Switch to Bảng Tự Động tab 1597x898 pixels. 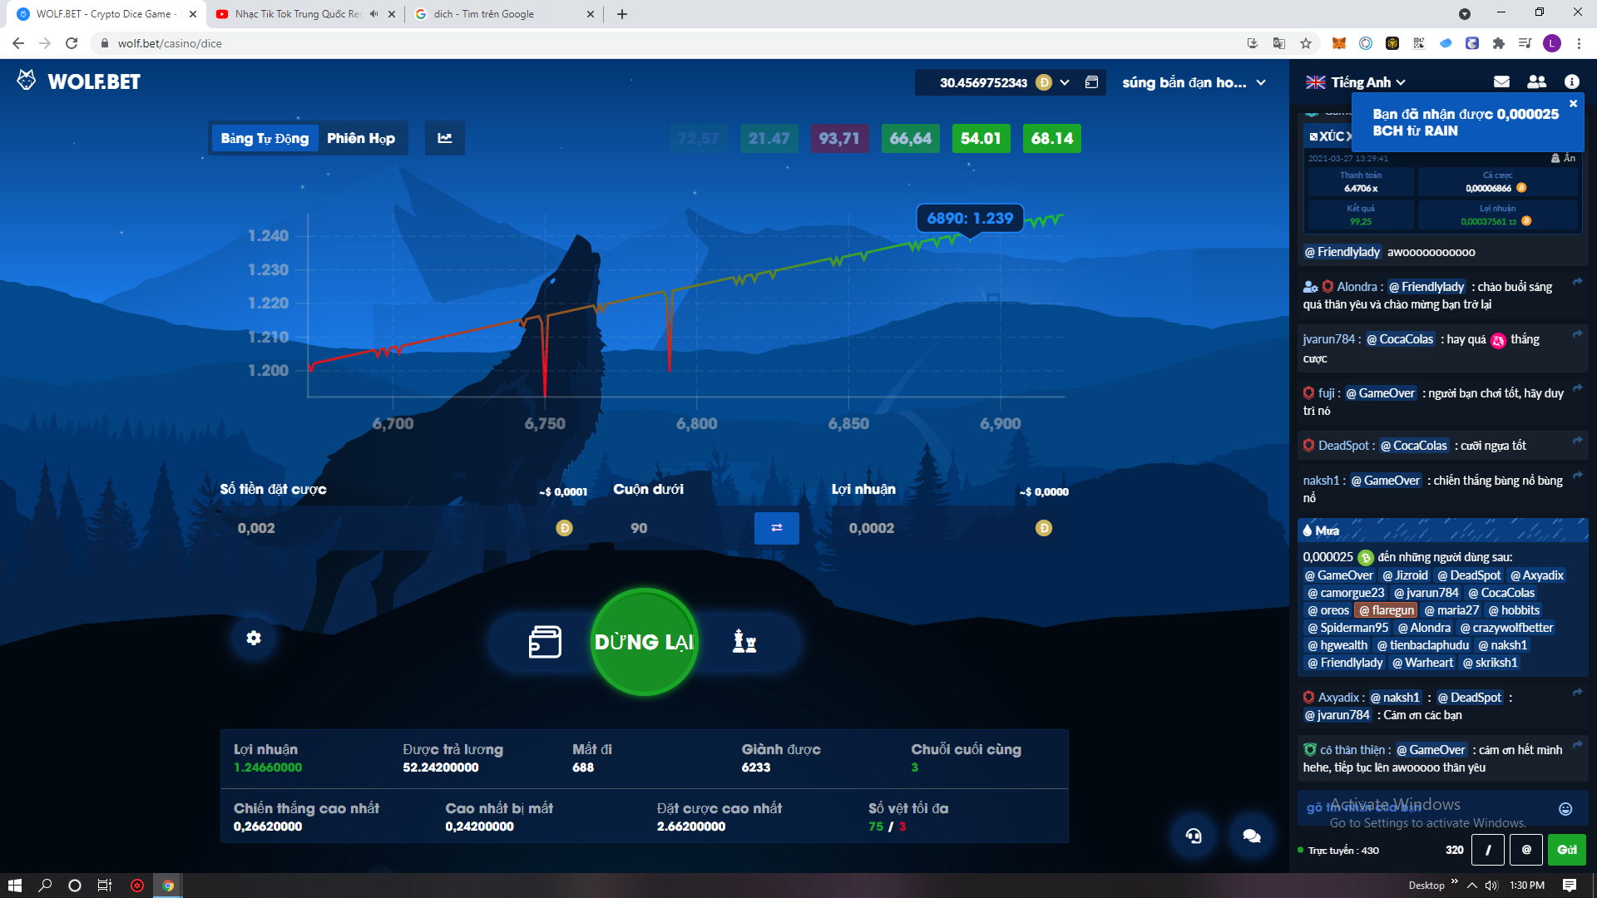pos(265,138)
